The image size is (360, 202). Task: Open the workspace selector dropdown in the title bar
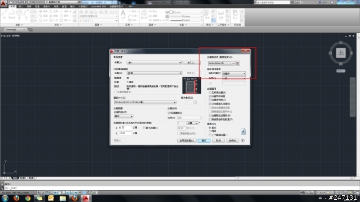tap(61, 2)
